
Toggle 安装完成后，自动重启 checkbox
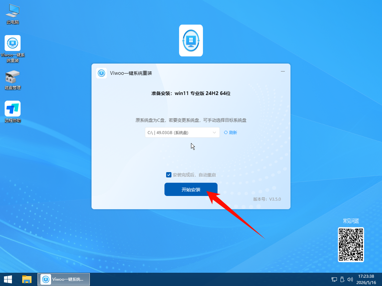[168, 175]
